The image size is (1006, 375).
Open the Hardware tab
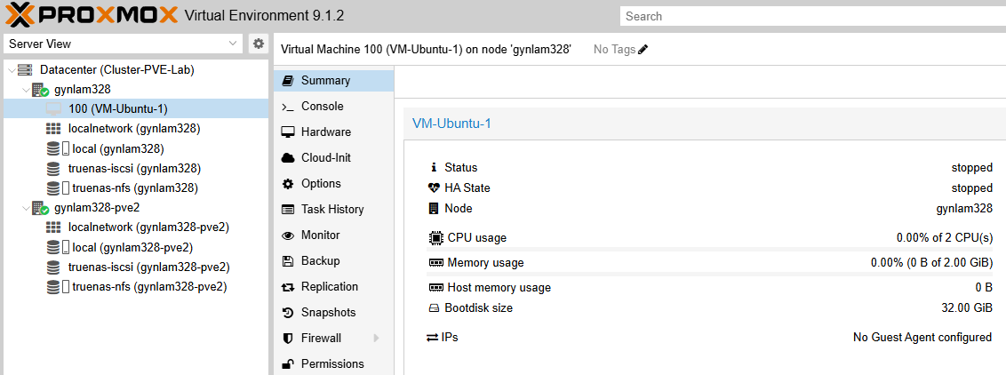[333, 132]
